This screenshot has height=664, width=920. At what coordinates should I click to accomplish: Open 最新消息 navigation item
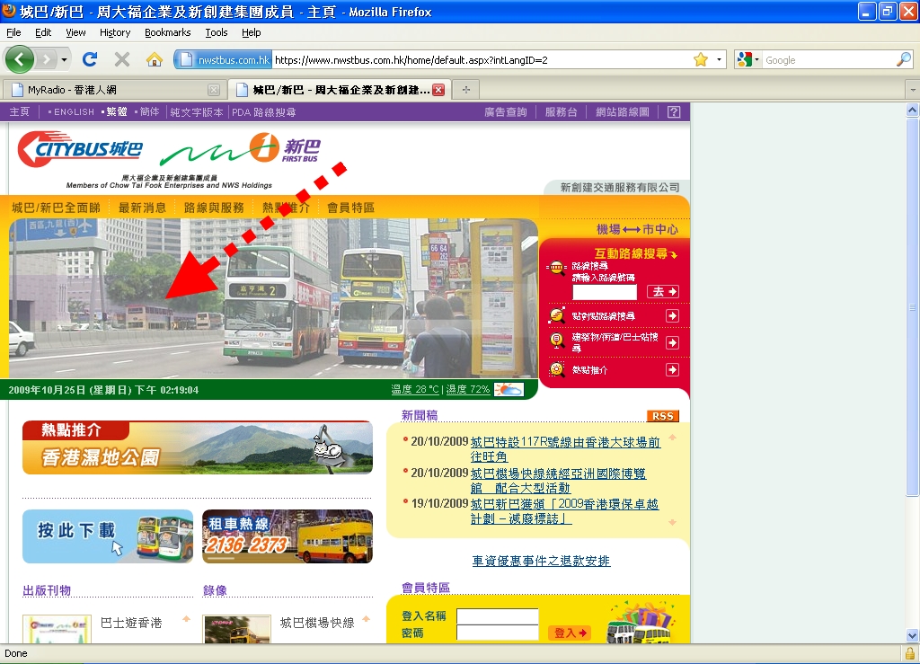(142, 208)
